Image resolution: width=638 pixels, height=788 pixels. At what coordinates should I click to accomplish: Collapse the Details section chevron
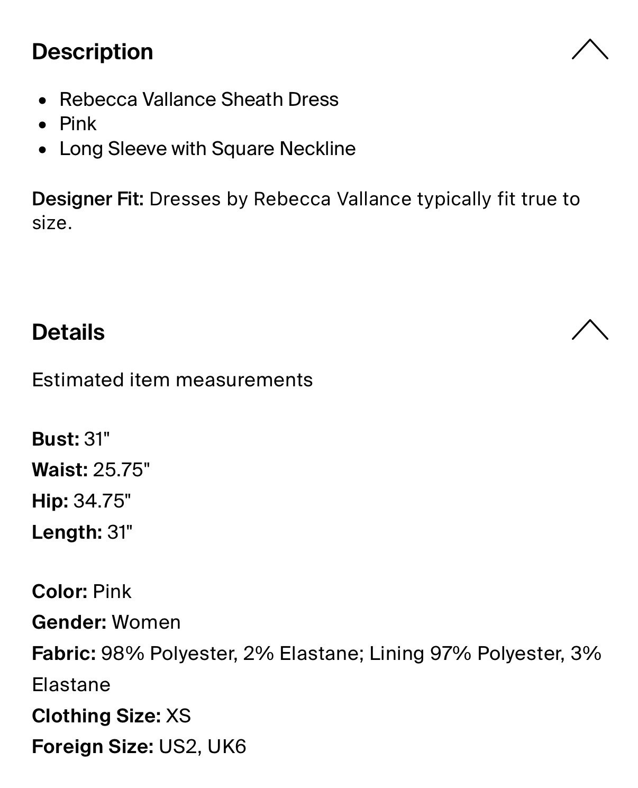[x=590, y=330]
